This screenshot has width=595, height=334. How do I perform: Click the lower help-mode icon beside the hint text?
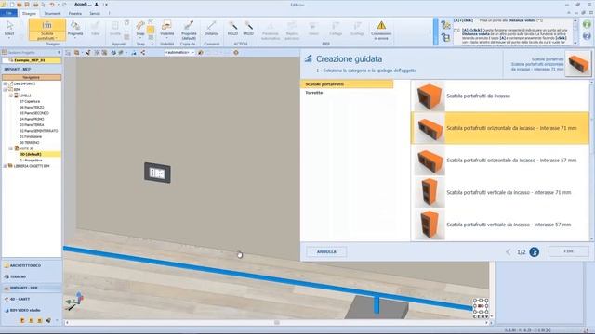(x=445, y=37)
